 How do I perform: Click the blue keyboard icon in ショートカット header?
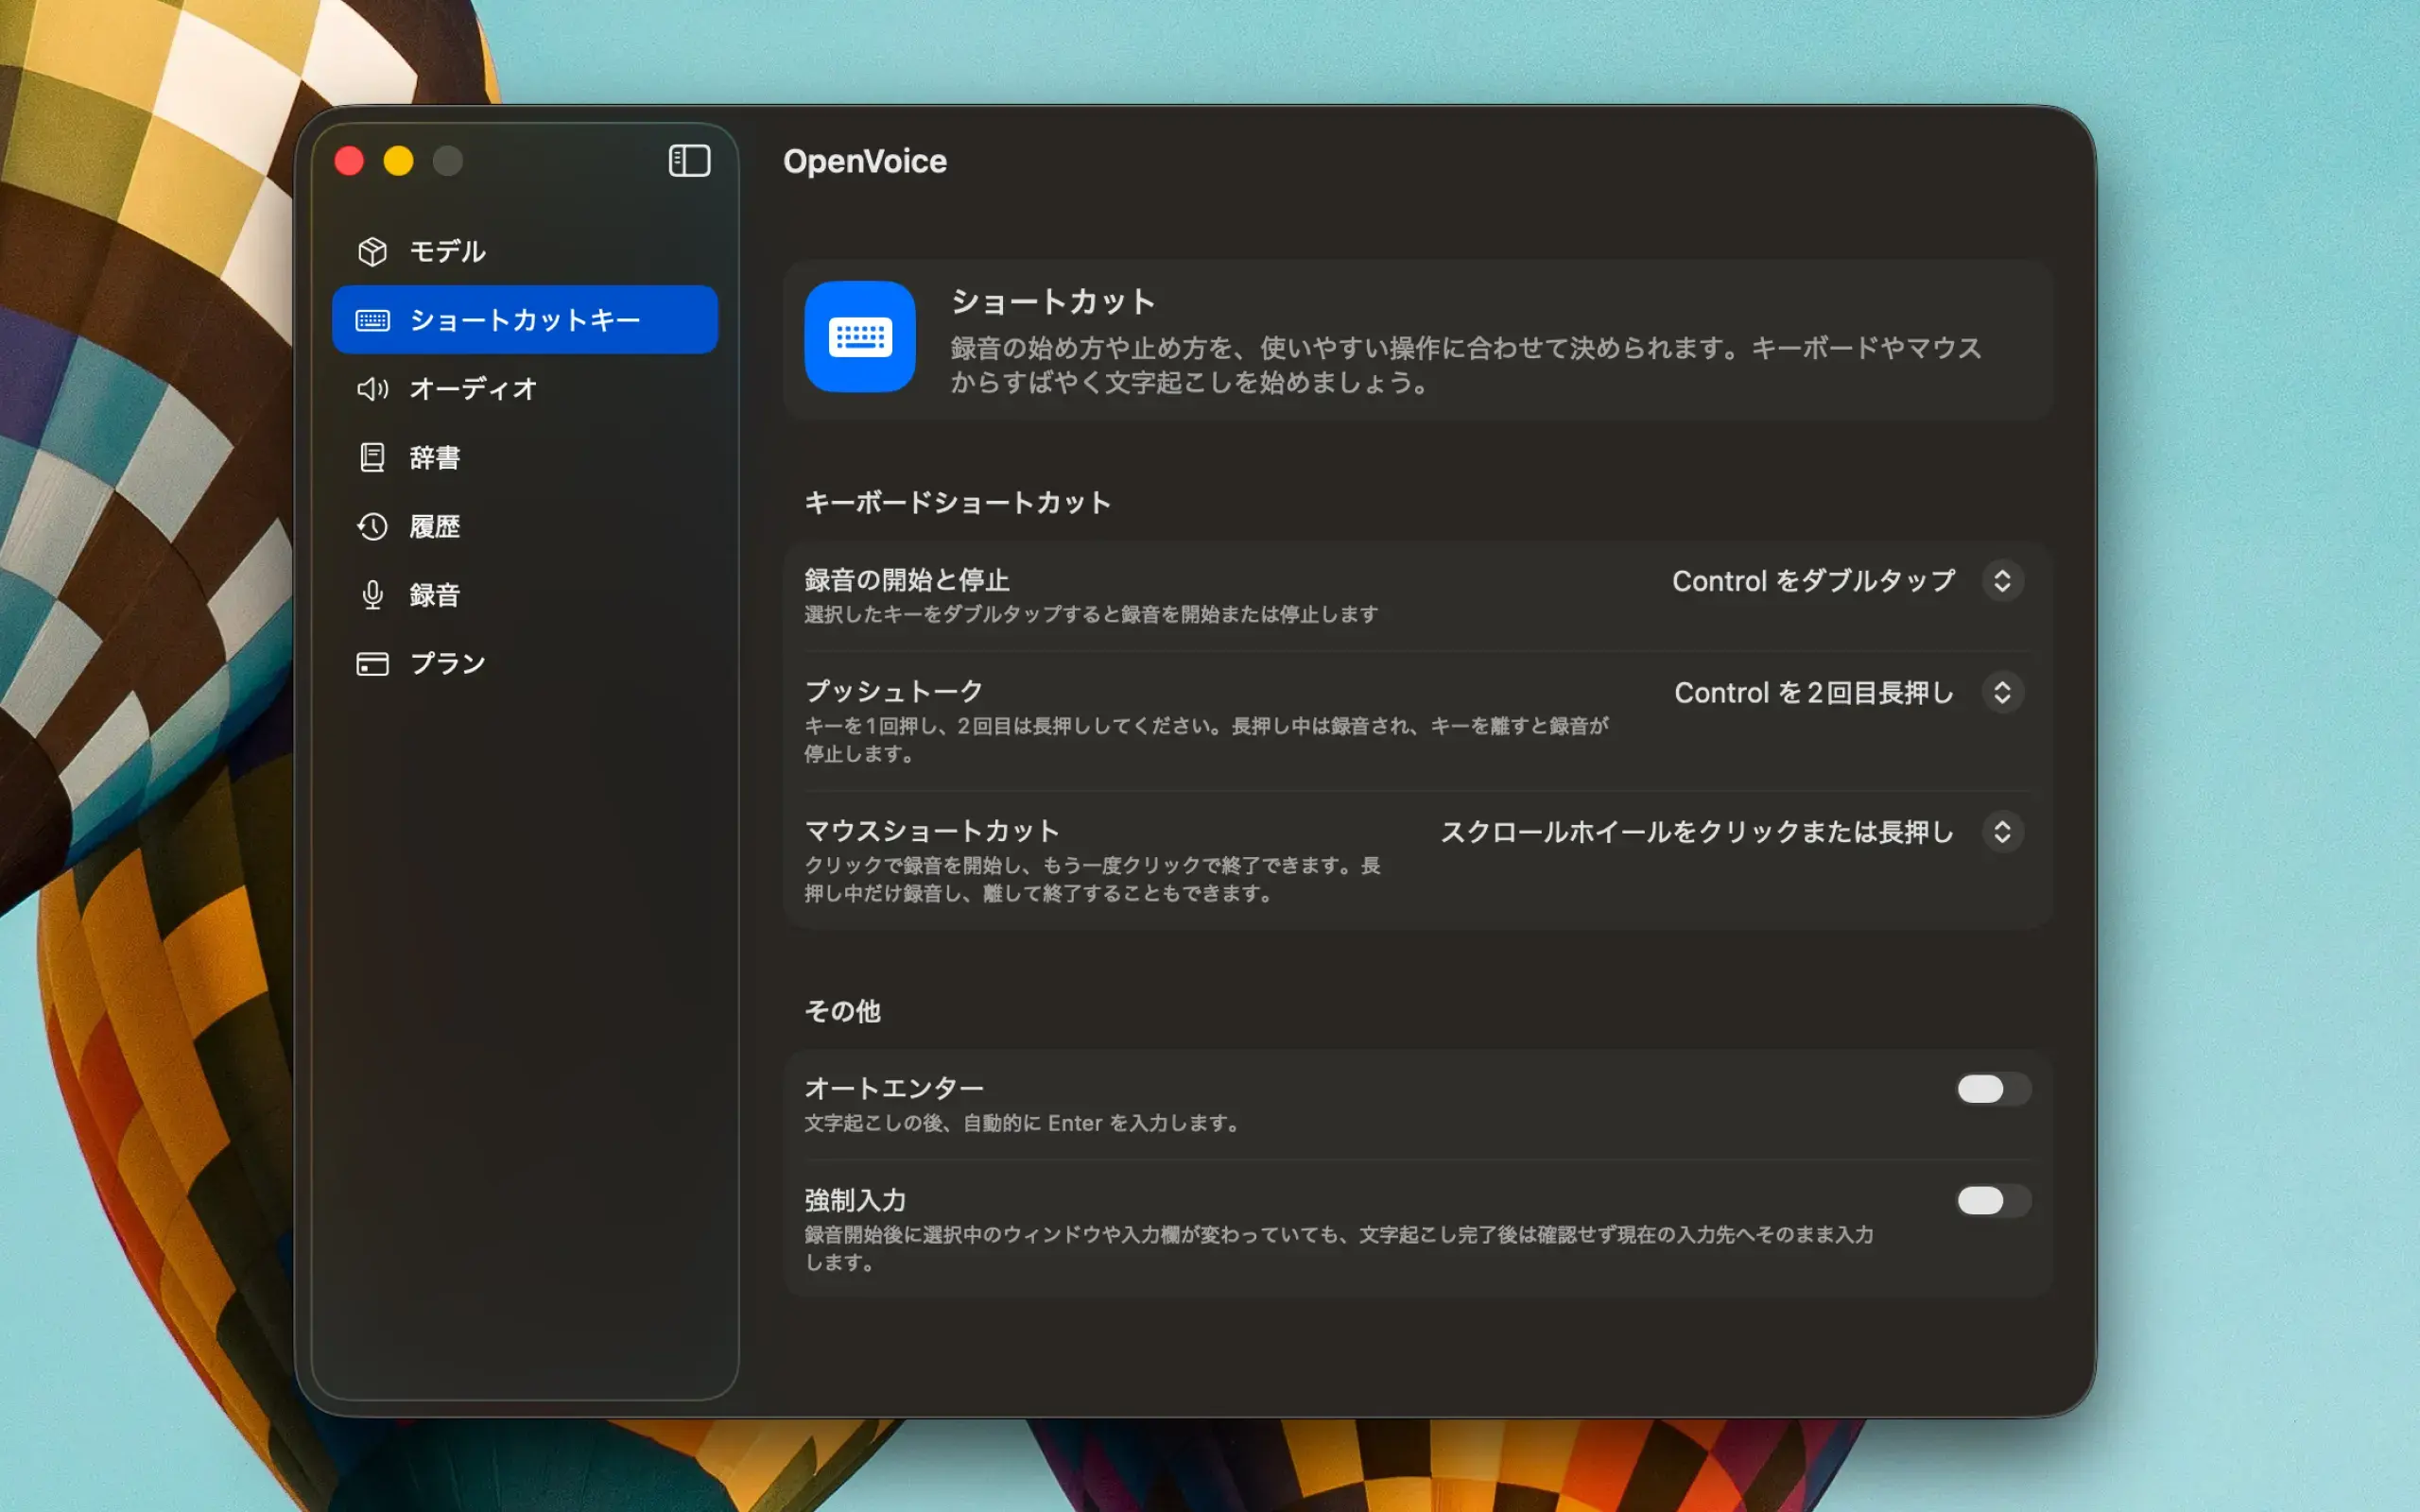tap(859, 338)
